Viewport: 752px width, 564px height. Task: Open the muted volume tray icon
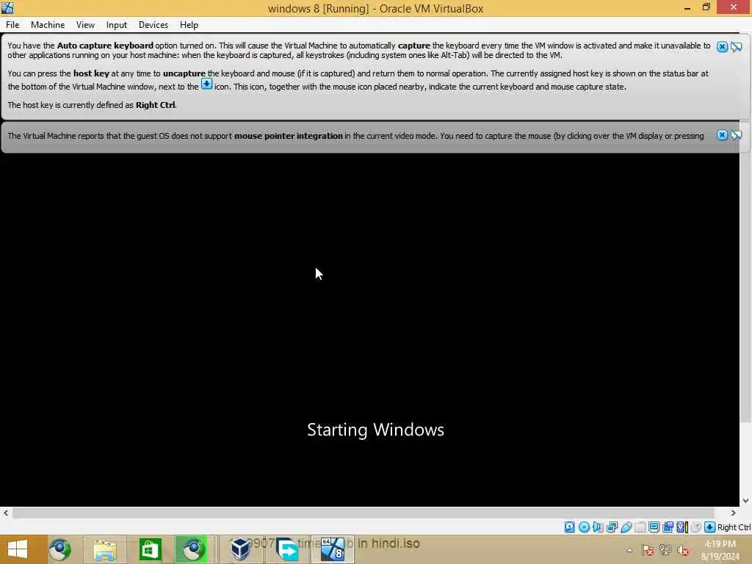(x=683, y=550)
